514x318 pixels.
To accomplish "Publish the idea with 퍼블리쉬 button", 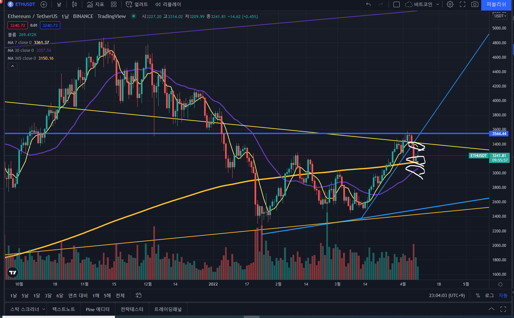I will click(496, 5).
